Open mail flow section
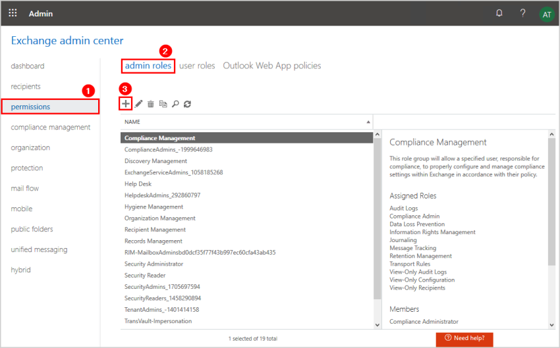The width and height of the screenshot is (560, 348). tap(24, 188)
